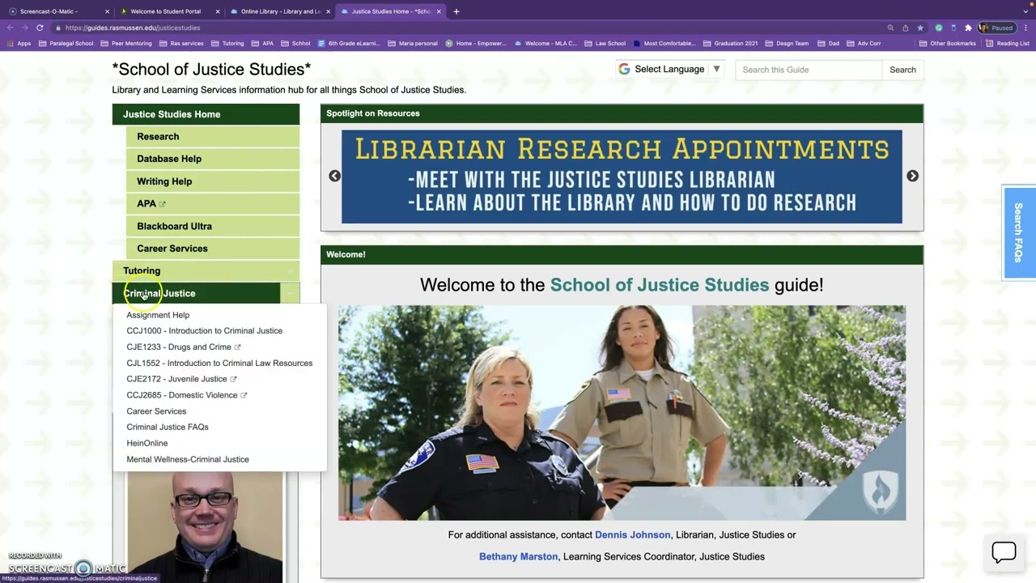The width and height of the screenshot is (1036, 583).
Task: Open the Reading List
Action: tap(1008, 43)
